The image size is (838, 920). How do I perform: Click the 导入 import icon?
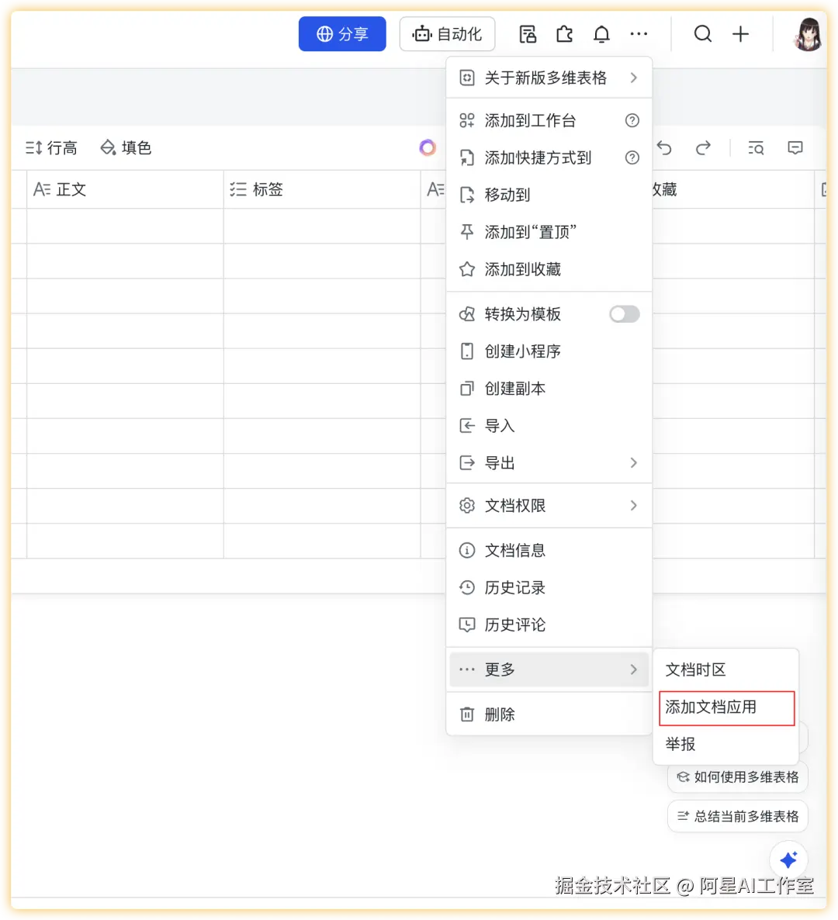click(466, 426)
